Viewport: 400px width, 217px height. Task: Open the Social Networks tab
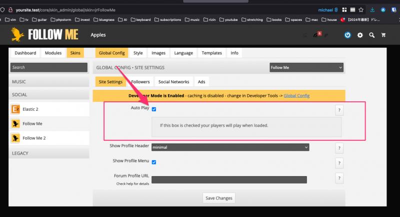click(x=173, y=82)
